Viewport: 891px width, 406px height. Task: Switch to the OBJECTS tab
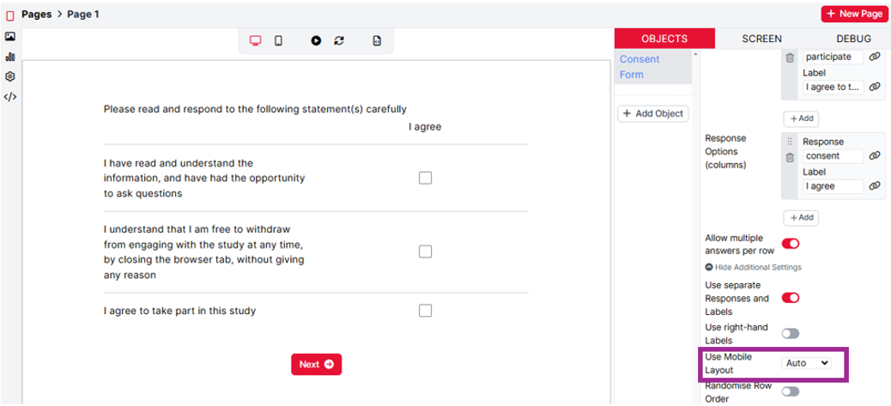(x=664, y=39)
